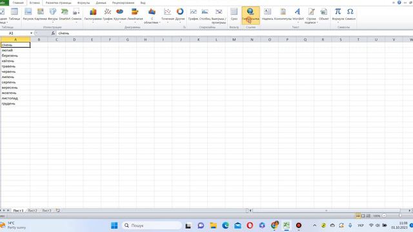This screenshot has width=413, height=232.
Task: Launch the Диаграммы group dialog
Action: 185,27
